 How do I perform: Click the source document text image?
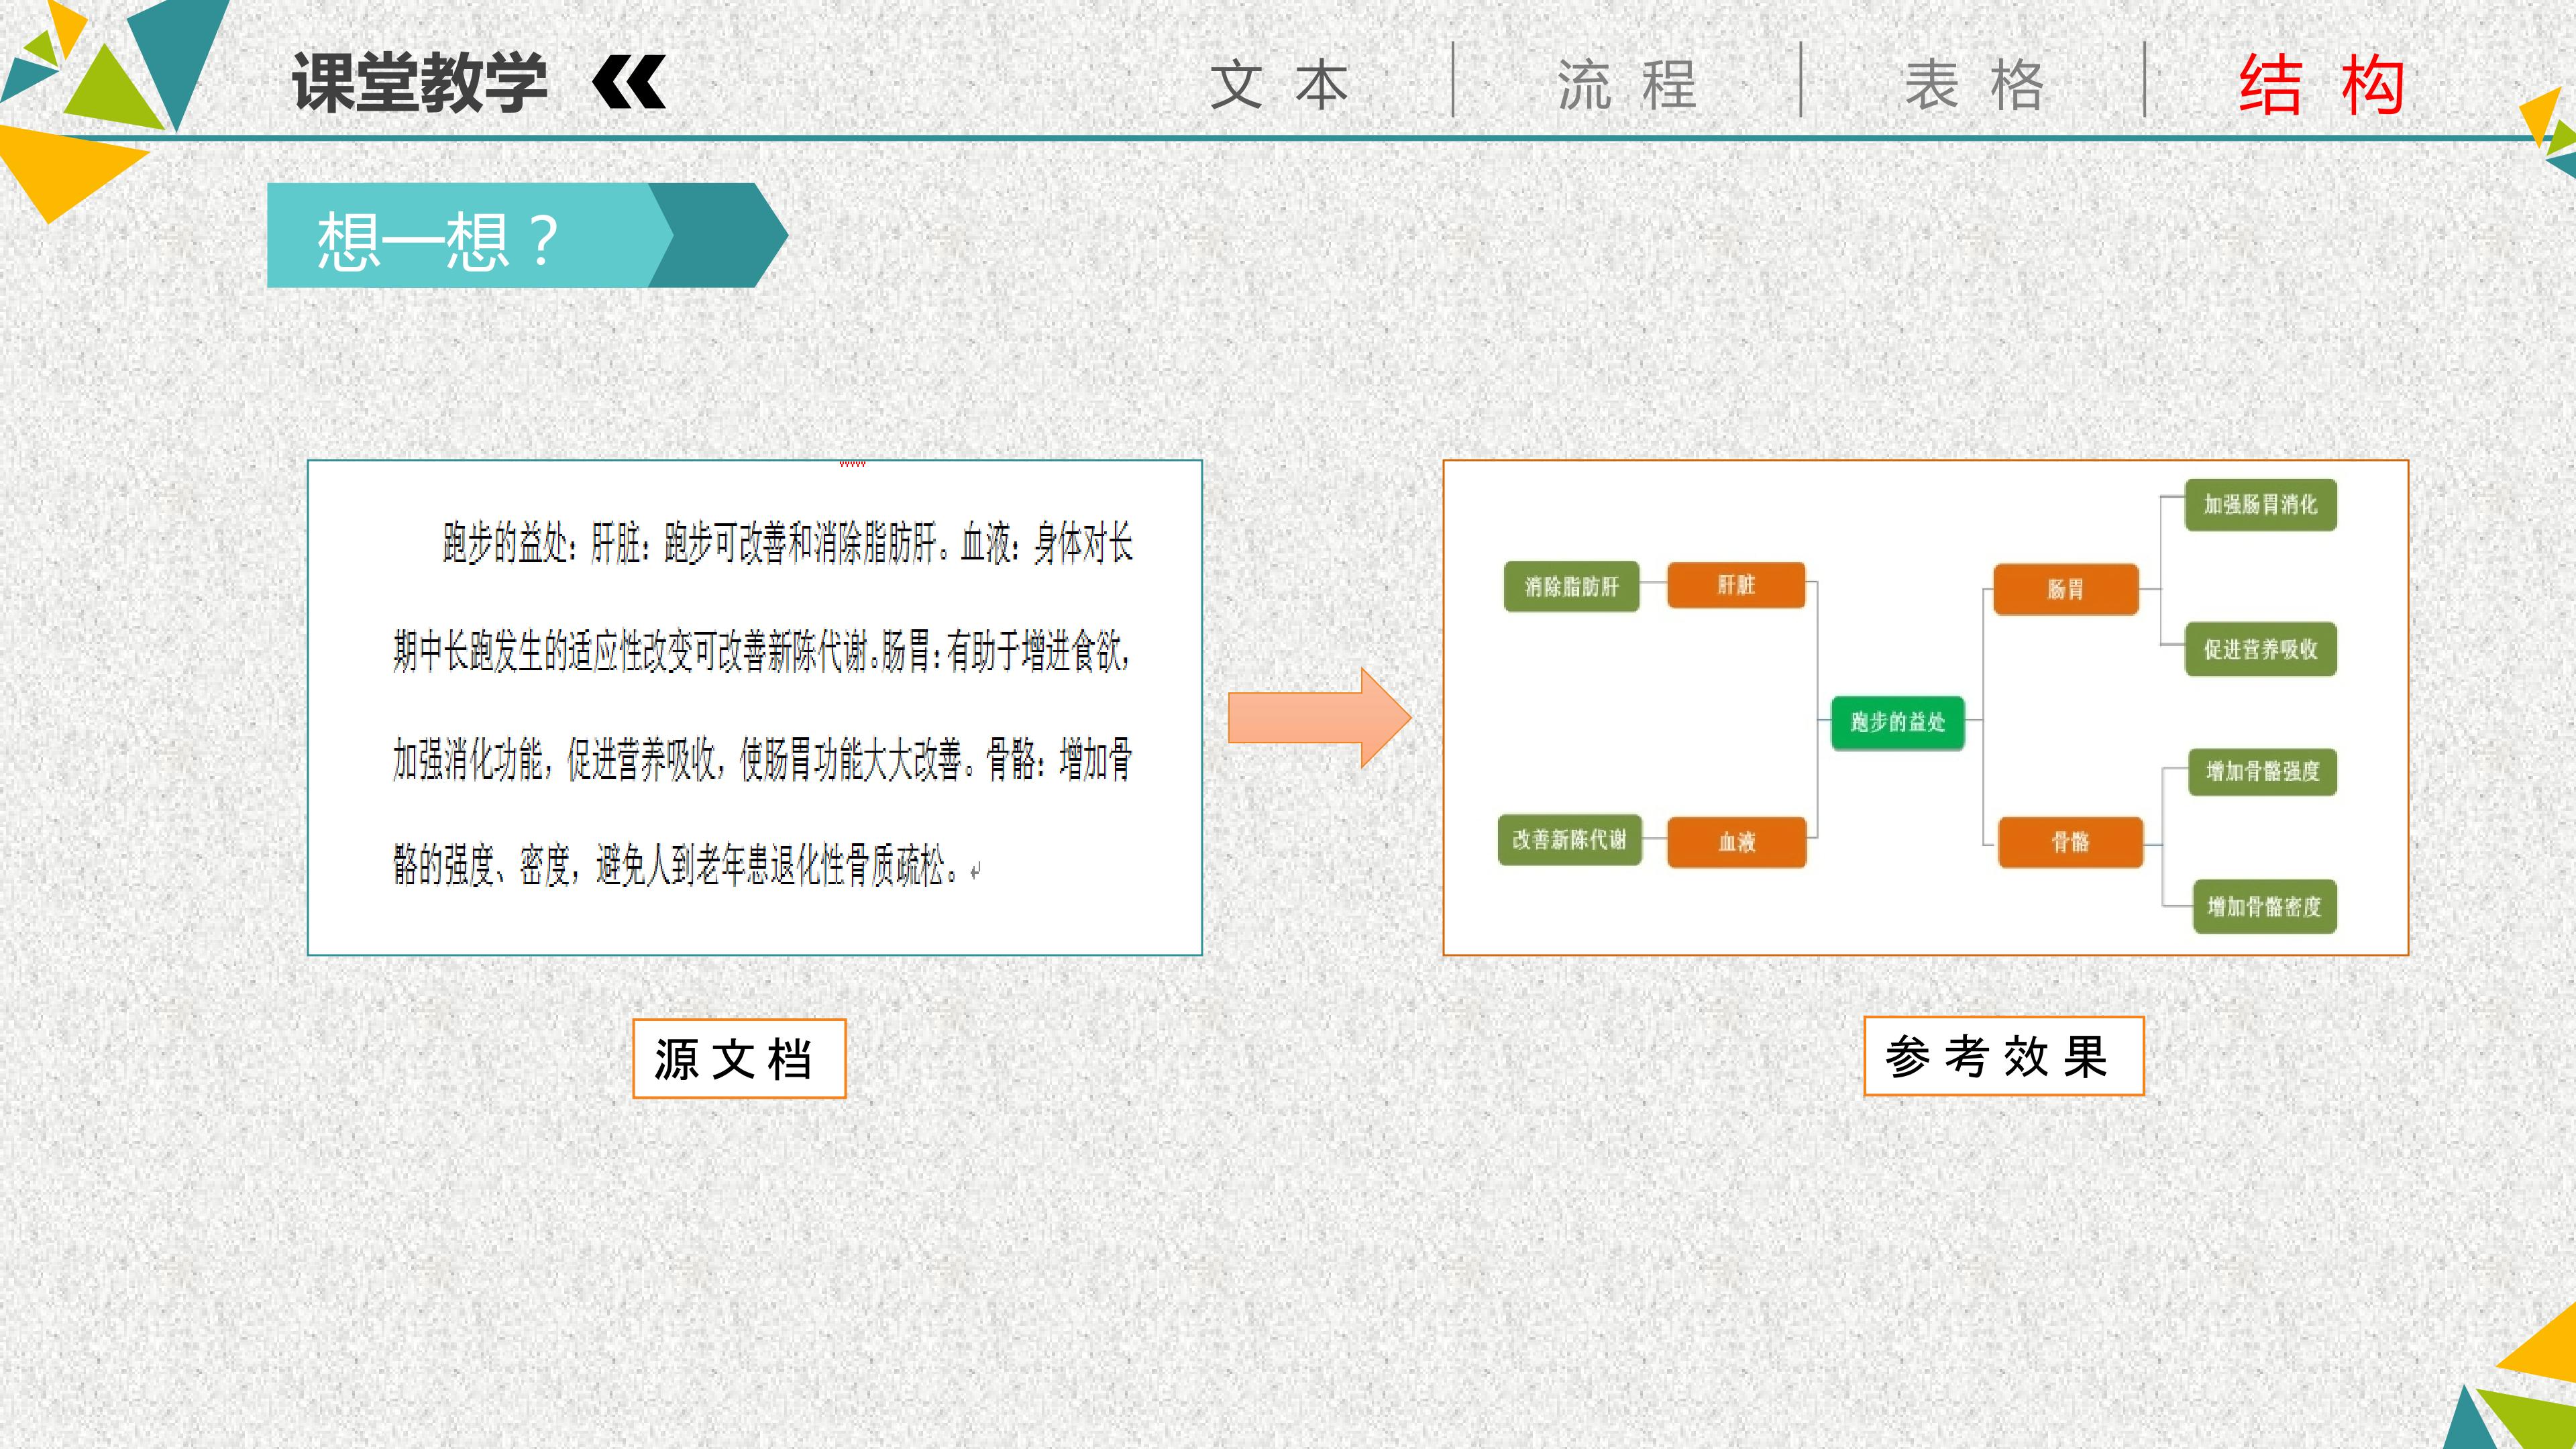pyautogui.click(x=755, y=707)
